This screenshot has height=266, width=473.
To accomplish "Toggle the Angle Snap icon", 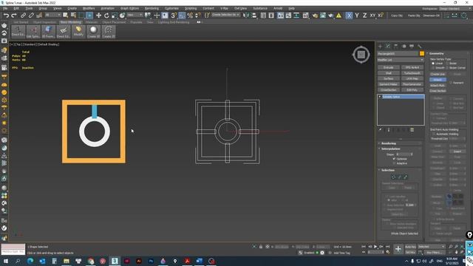I will coord(182,15).
